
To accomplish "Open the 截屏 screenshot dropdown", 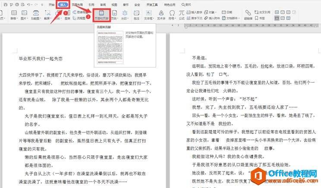I will coord(48,15).
